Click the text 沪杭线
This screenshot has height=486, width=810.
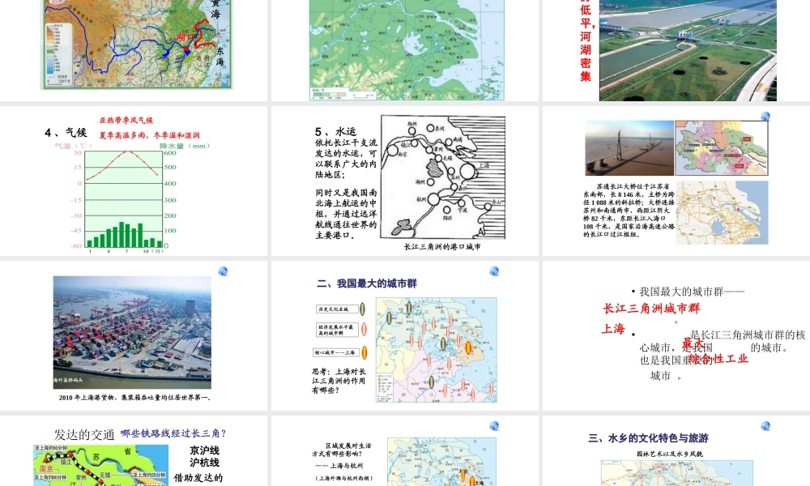205,463
